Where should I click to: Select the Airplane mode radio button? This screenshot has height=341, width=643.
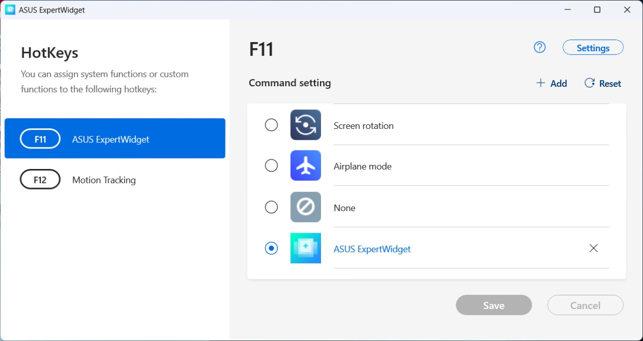click(x=271, y=165)
